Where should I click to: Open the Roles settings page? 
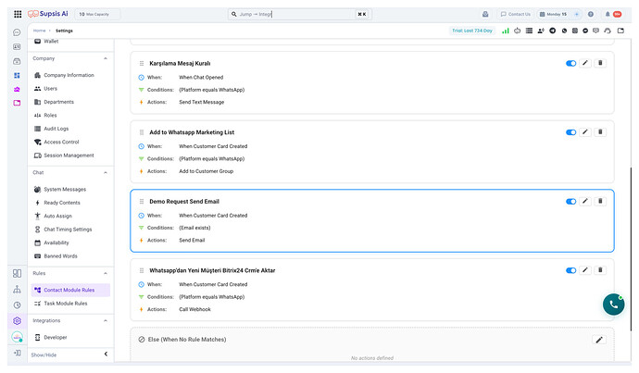coord(50,116)
